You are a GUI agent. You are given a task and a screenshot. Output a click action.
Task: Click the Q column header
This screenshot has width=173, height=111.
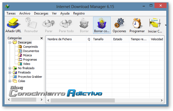[x=89, y=39]
